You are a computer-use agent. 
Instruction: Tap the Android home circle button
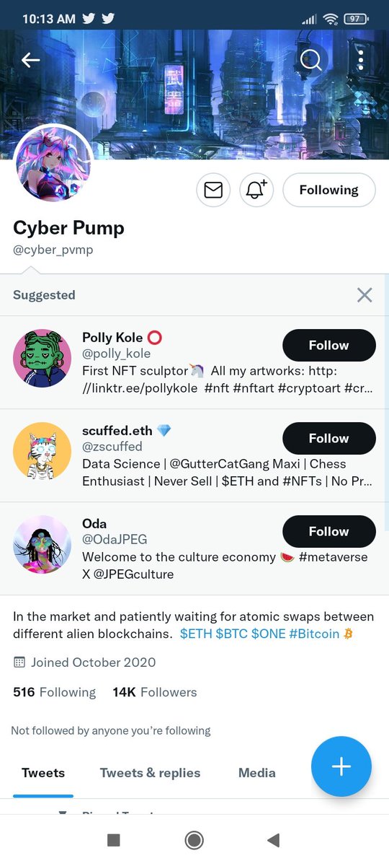pyautogui.click(x=194, y=840)
